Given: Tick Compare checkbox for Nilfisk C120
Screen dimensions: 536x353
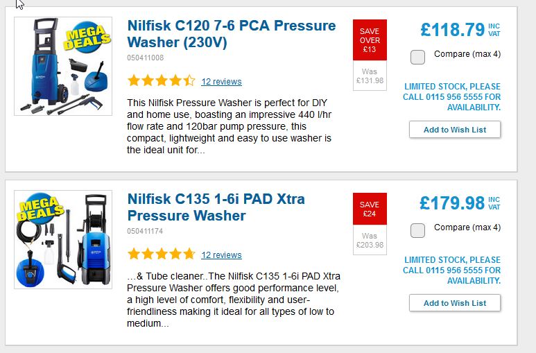Looking at the screenshot, I should [x=417, y=57].
